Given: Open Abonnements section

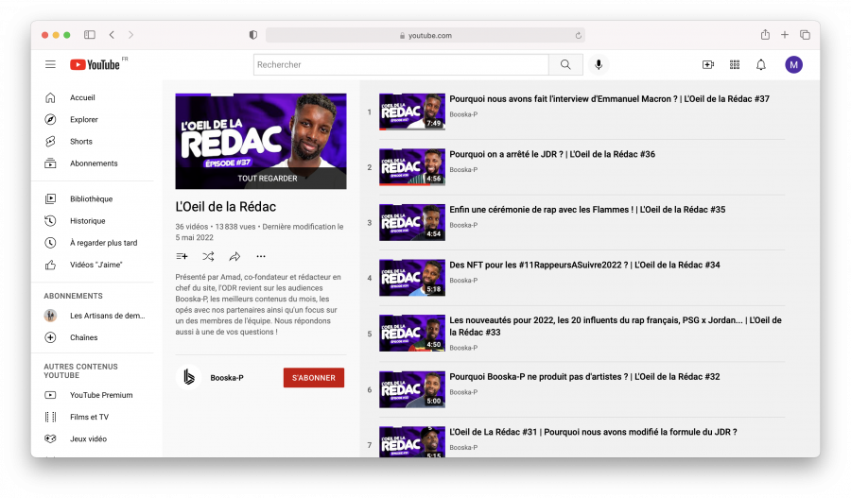Looking at the screenshot, I should point(93,163).
